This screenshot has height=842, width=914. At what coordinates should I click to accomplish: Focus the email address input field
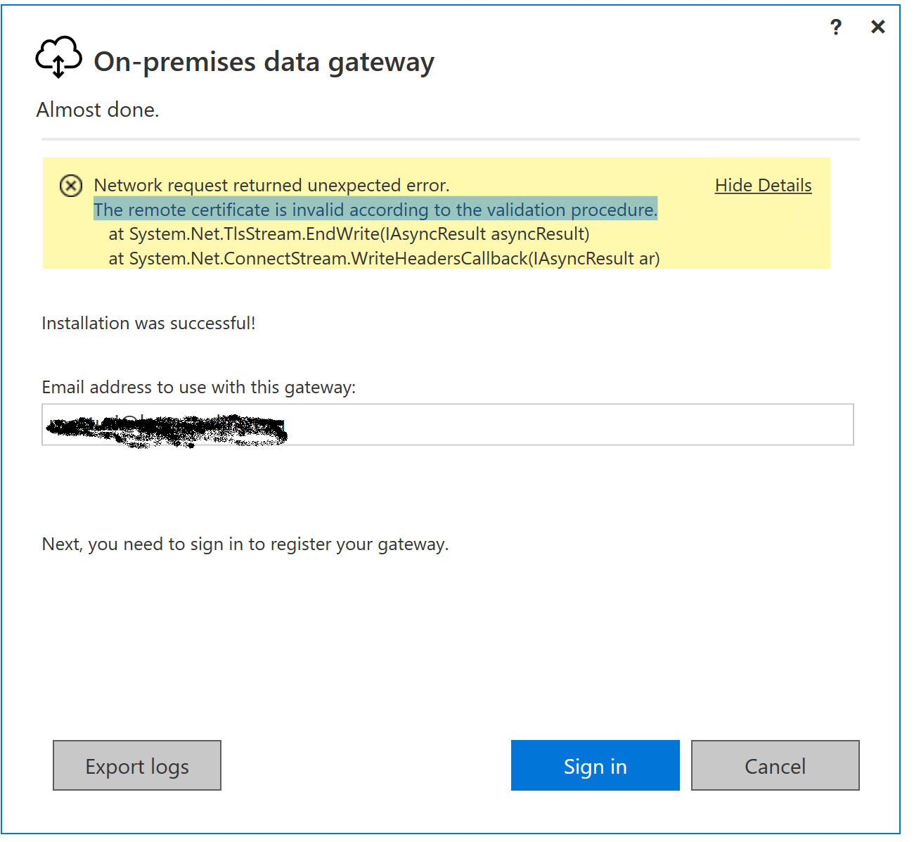click(448, 424)
